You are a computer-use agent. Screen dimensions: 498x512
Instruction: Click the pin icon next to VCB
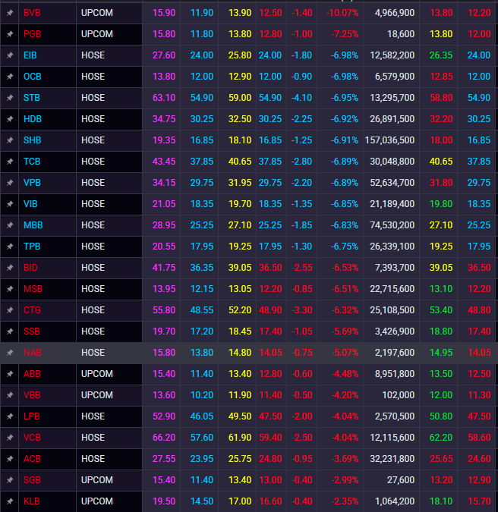click(x=9, y=438)
